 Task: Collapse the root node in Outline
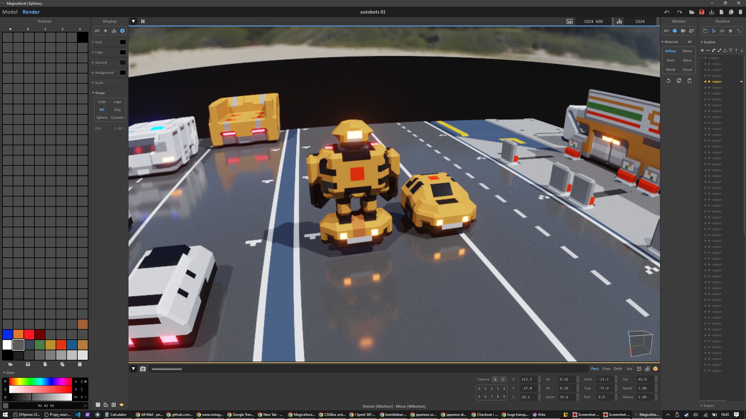pyautogui.click(x=702, y=58)
